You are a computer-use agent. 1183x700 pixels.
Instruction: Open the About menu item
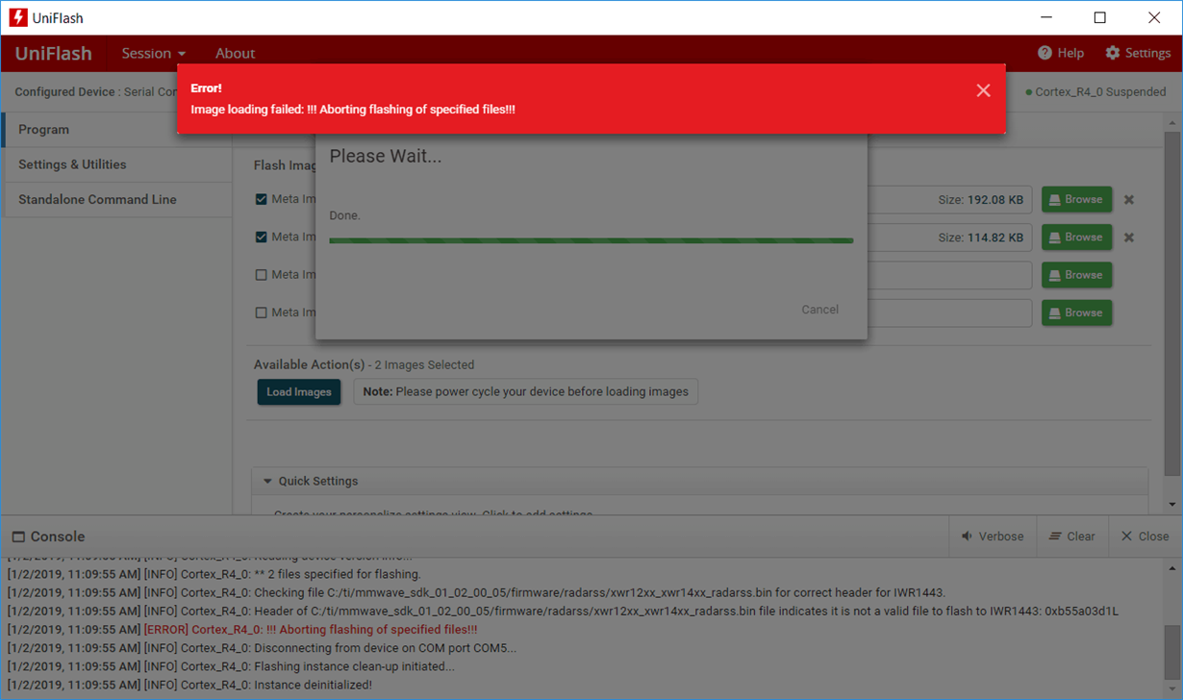pyautogui.click(x=235, y=53)
